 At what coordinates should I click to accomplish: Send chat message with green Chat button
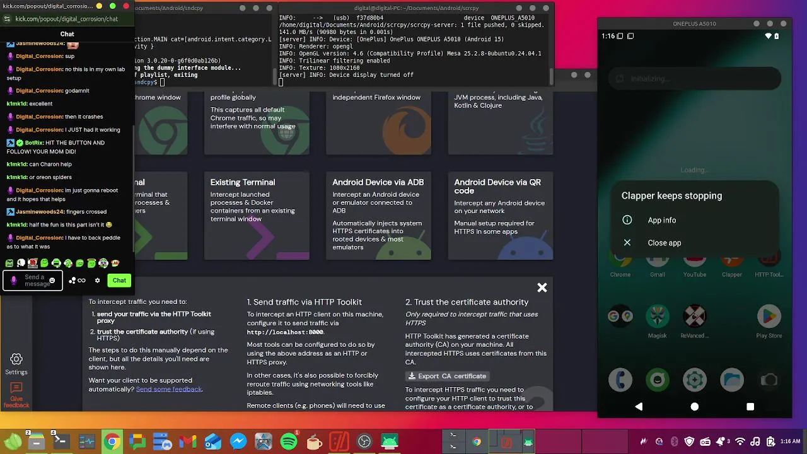click(x=119, y=281)
